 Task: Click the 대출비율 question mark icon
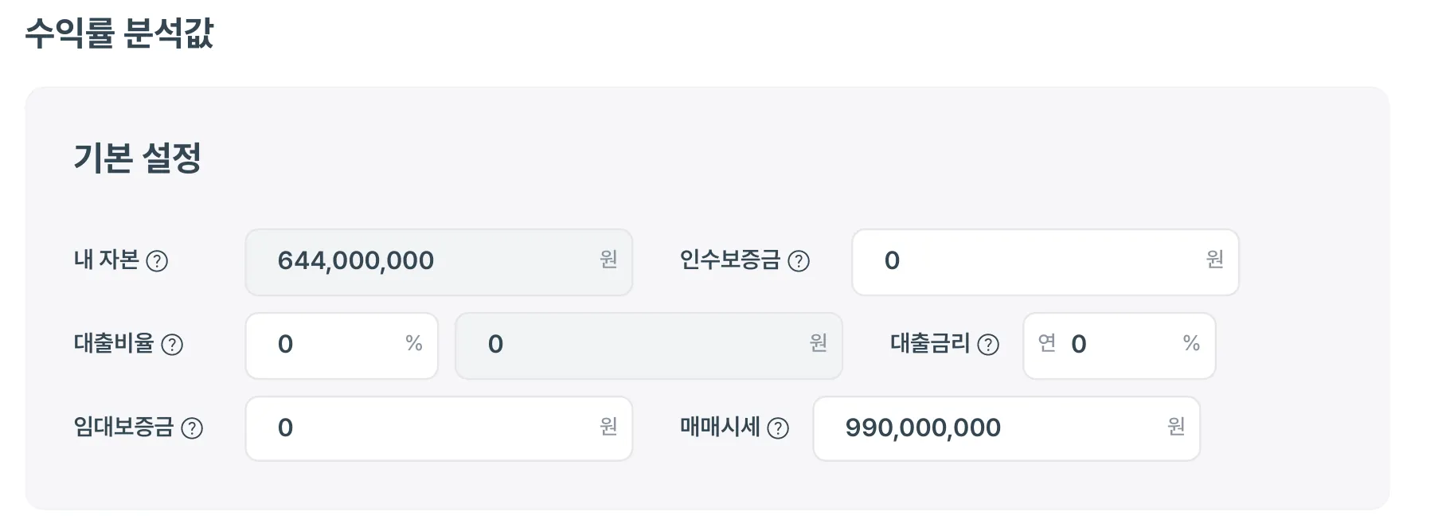[x=172, y=345]
